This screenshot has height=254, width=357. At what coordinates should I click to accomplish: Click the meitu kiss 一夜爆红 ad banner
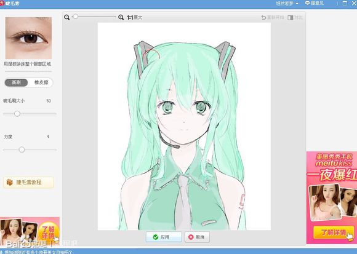click(x=332, y=198)
